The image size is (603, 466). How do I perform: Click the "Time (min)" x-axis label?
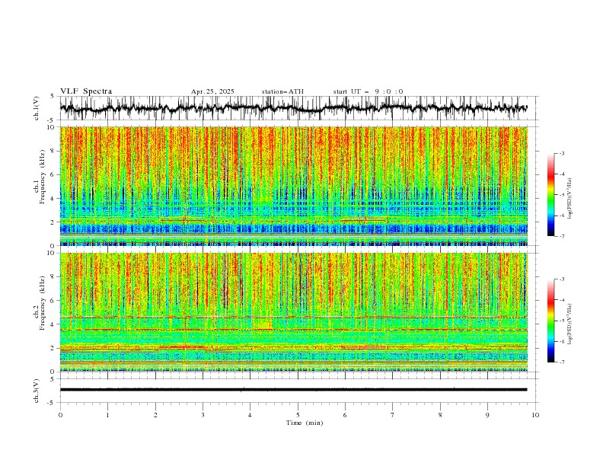[x=305, y=423]
